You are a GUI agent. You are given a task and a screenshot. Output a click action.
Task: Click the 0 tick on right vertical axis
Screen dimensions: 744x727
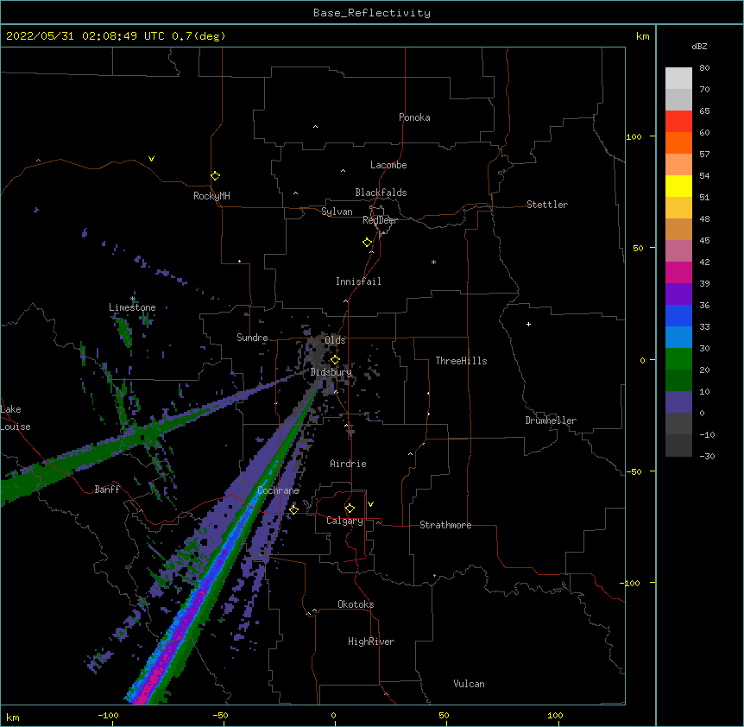[x=642, y=361]
